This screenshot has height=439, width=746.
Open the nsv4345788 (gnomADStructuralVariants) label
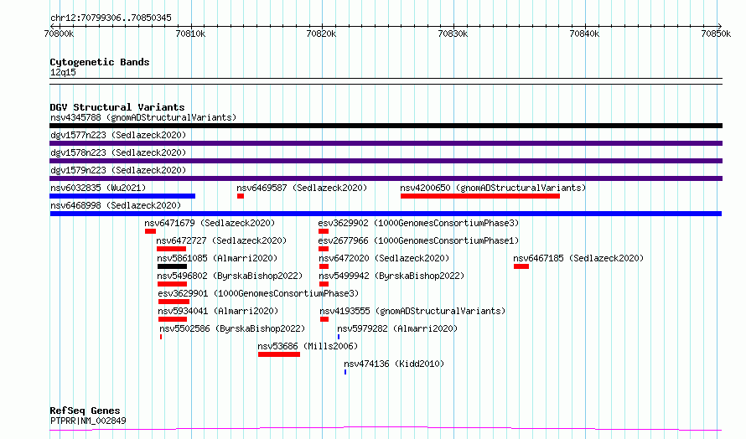(143, 117)
